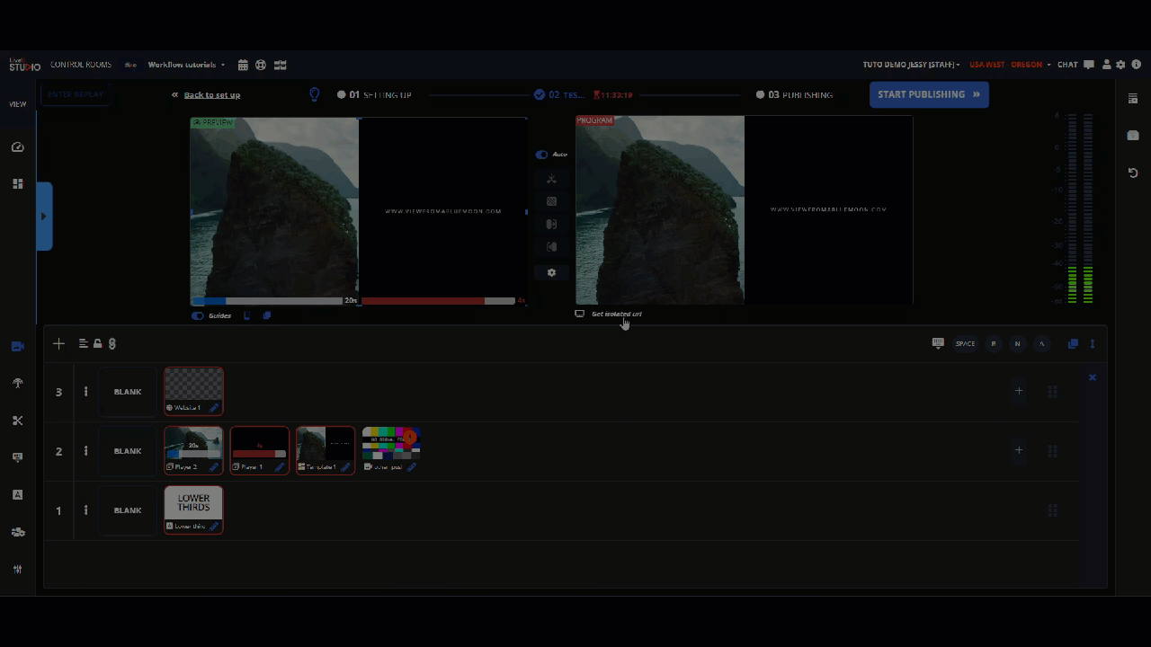Click the add layer plus icon
Screen dimensions: 1151x647
(x=58, y=343)
